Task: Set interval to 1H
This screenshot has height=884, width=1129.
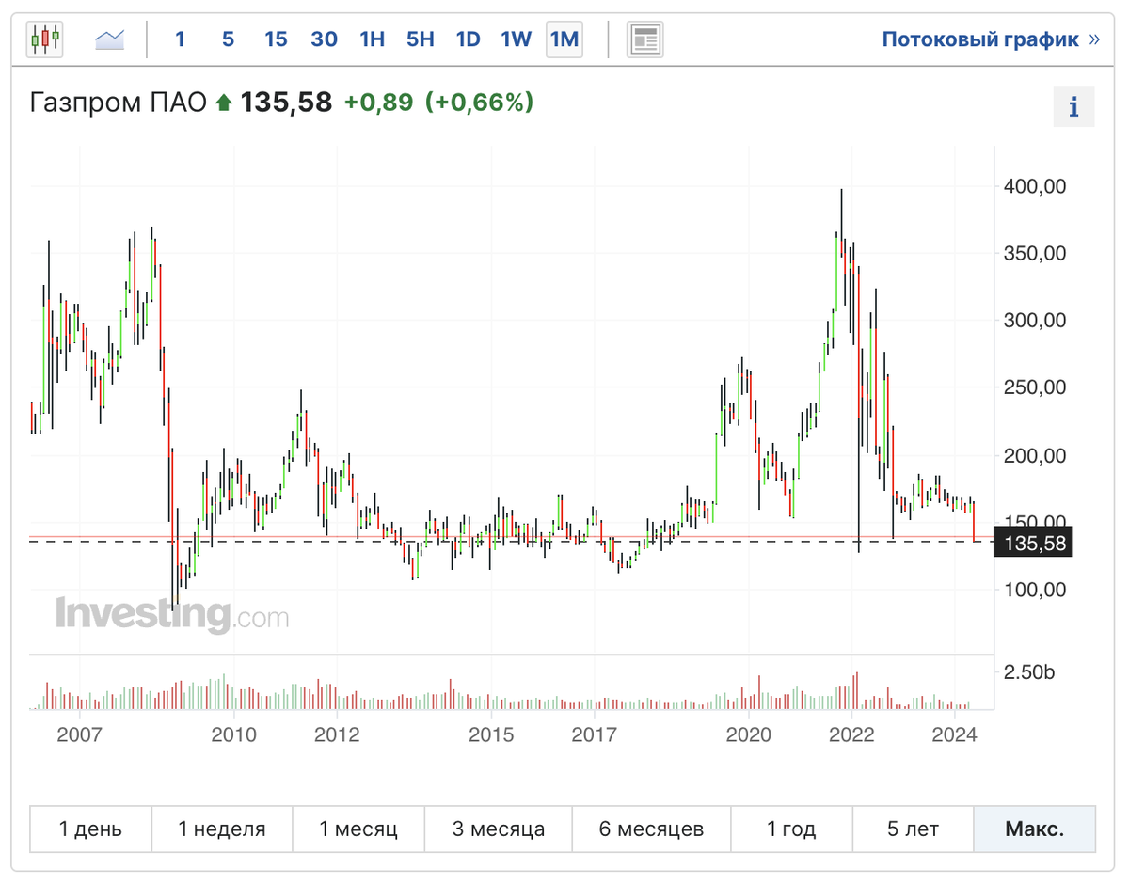Action: click(x=373, y=39)
